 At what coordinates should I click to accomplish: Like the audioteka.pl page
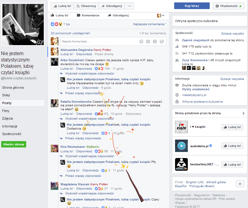pyautogui.click(x=232, y=146)
